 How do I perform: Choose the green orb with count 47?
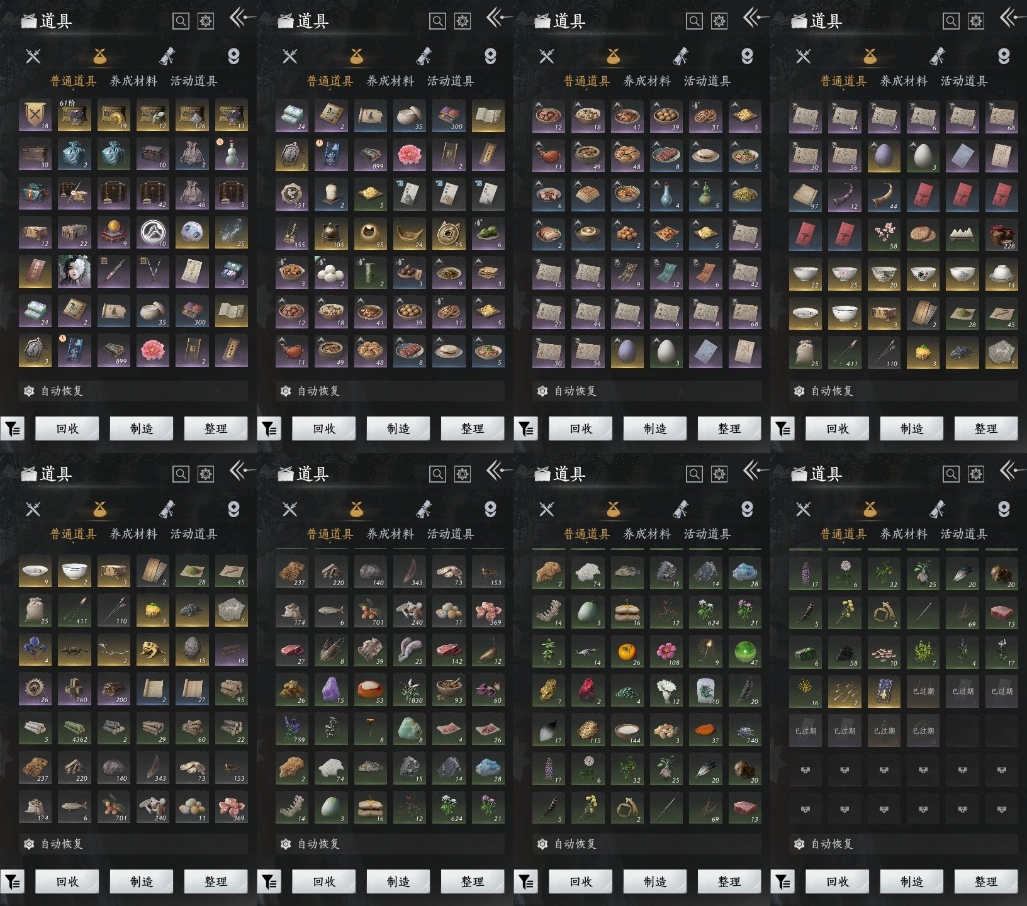(x=745, y=651)
